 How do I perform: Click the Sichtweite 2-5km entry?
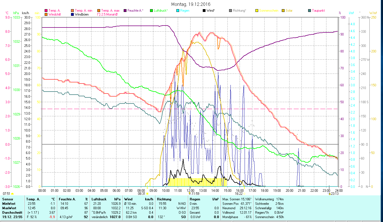[269, 203]
